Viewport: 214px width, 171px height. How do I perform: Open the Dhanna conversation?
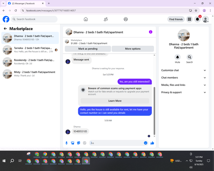point(30,38)
